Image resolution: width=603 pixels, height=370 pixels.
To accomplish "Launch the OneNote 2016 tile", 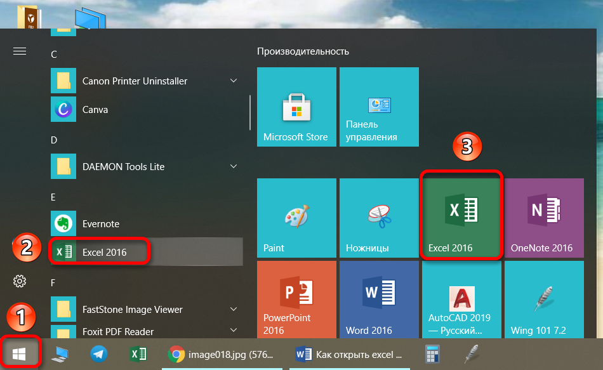I will point(543,217).
